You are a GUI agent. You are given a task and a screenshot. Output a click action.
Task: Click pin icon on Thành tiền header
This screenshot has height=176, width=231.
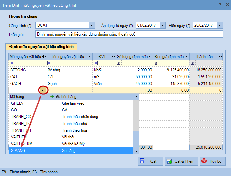coord(220,57)
